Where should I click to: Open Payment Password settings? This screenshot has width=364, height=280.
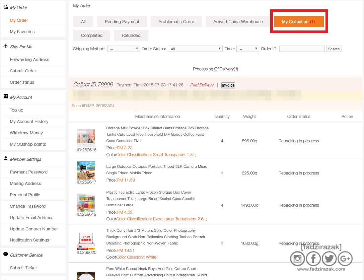28,172
